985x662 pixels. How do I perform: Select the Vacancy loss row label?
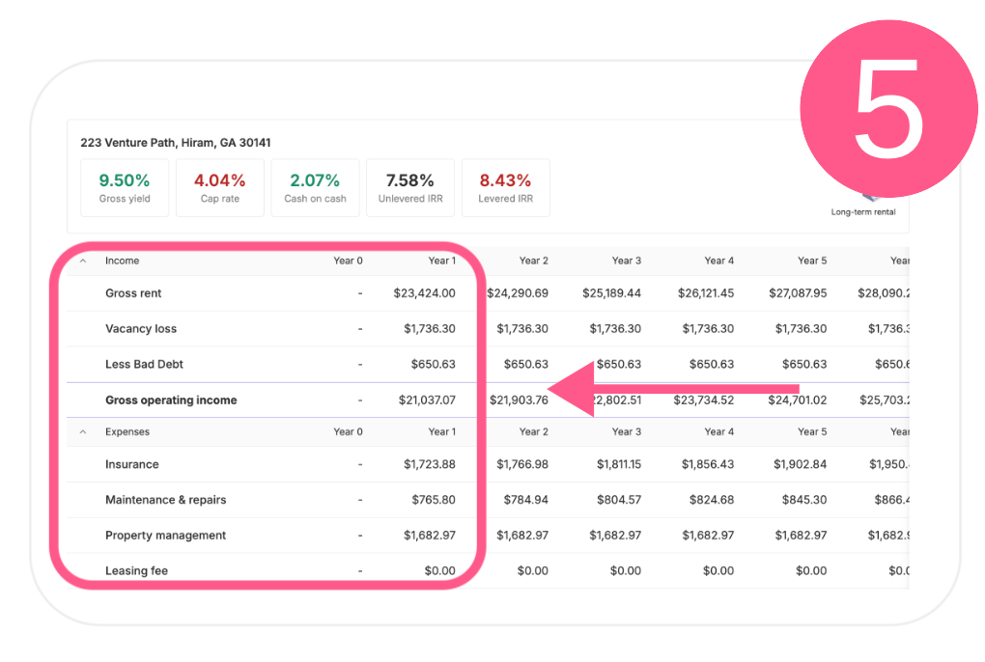141,329
